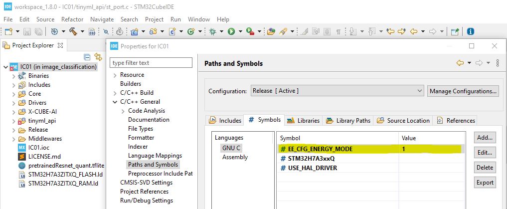Open the Run icon dropdown arrow

click(240, 31)
